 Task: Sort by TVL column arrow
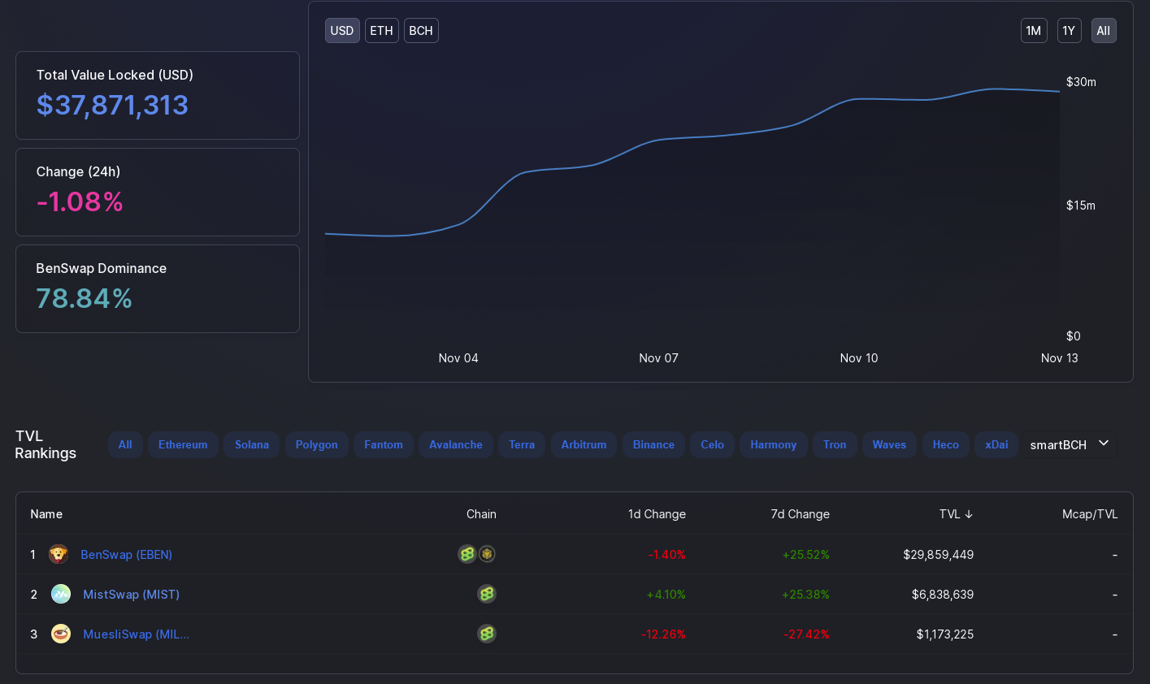coord(969,514)
